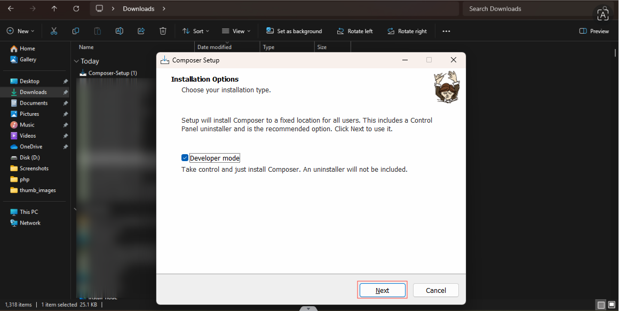Sort by the Type column header
This screenshot has width=619, height=311.
point(268,47)
